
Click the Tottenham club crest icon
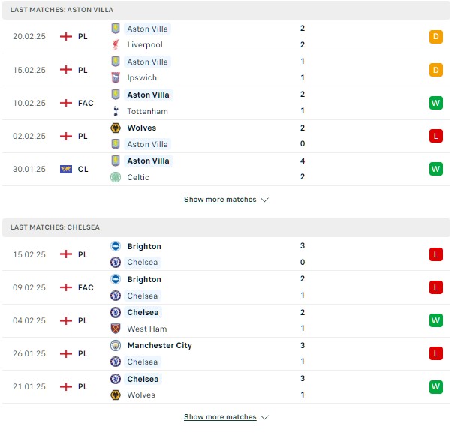pos(116,111)
